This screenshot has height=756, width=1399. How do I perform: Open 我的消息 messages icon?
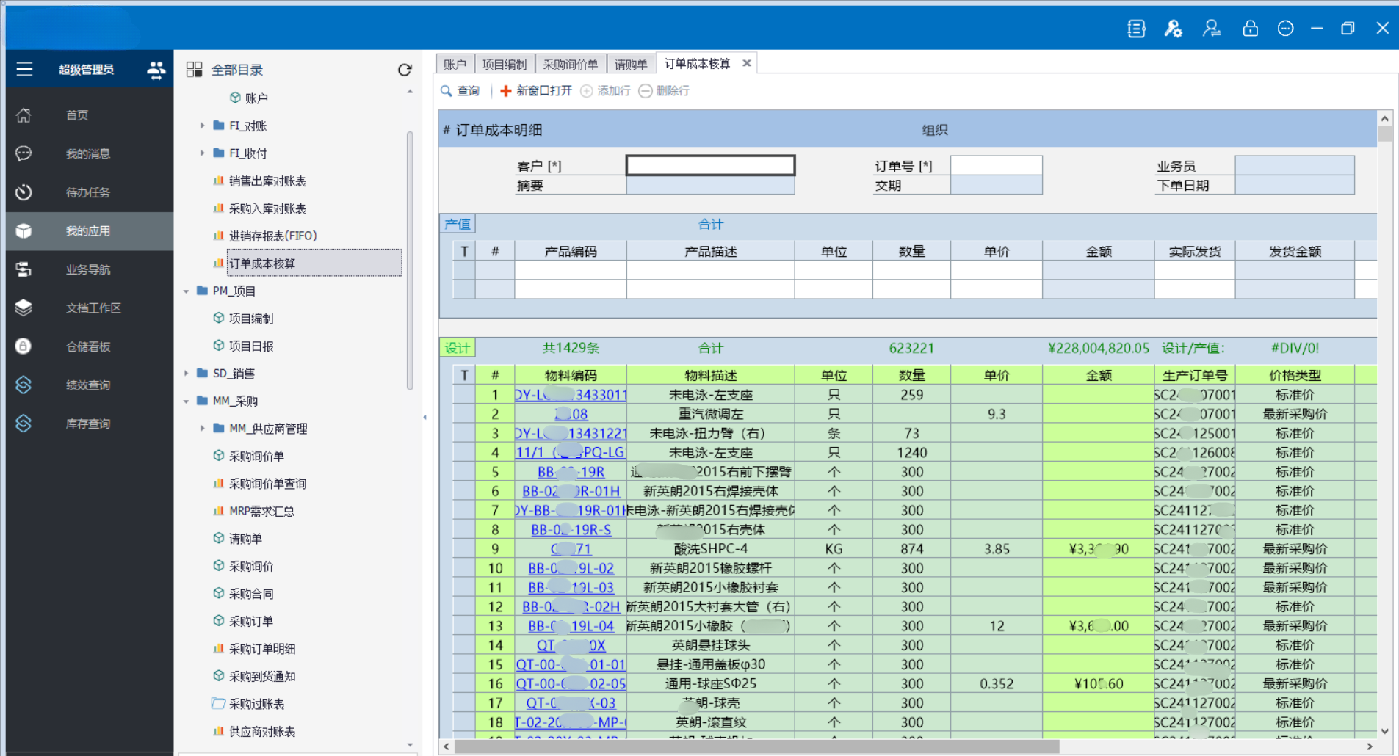(x=24, y=153)
